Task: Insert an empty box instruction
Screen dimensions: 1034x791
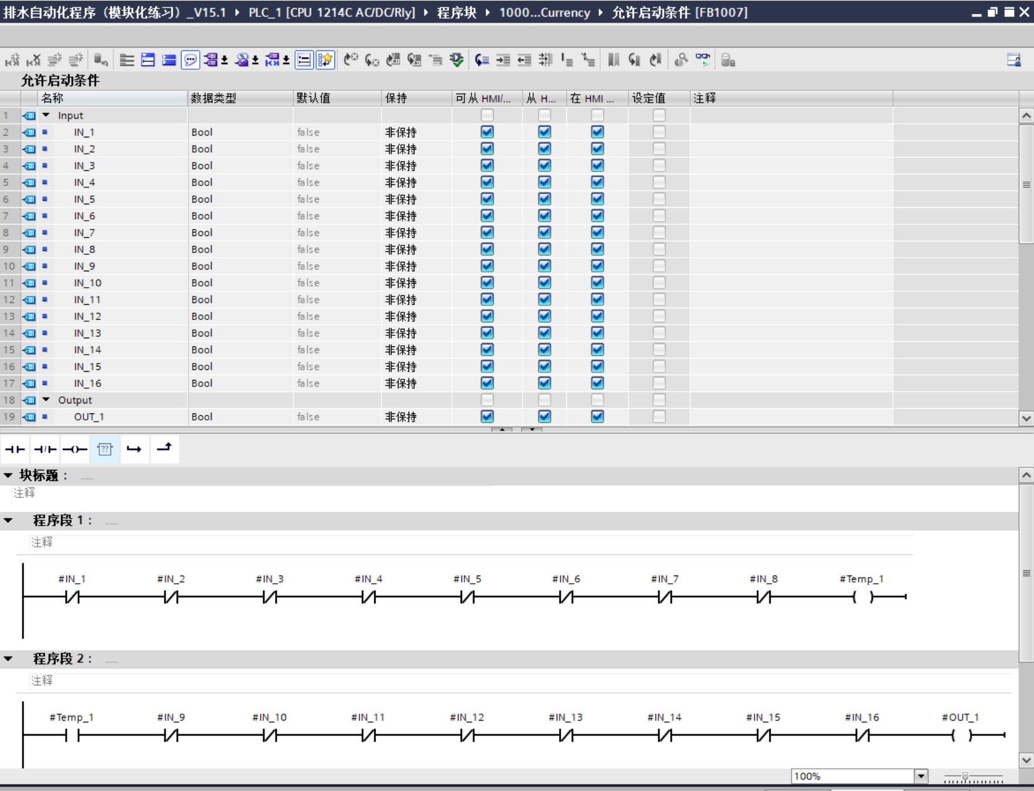Action: click(105, 449)
